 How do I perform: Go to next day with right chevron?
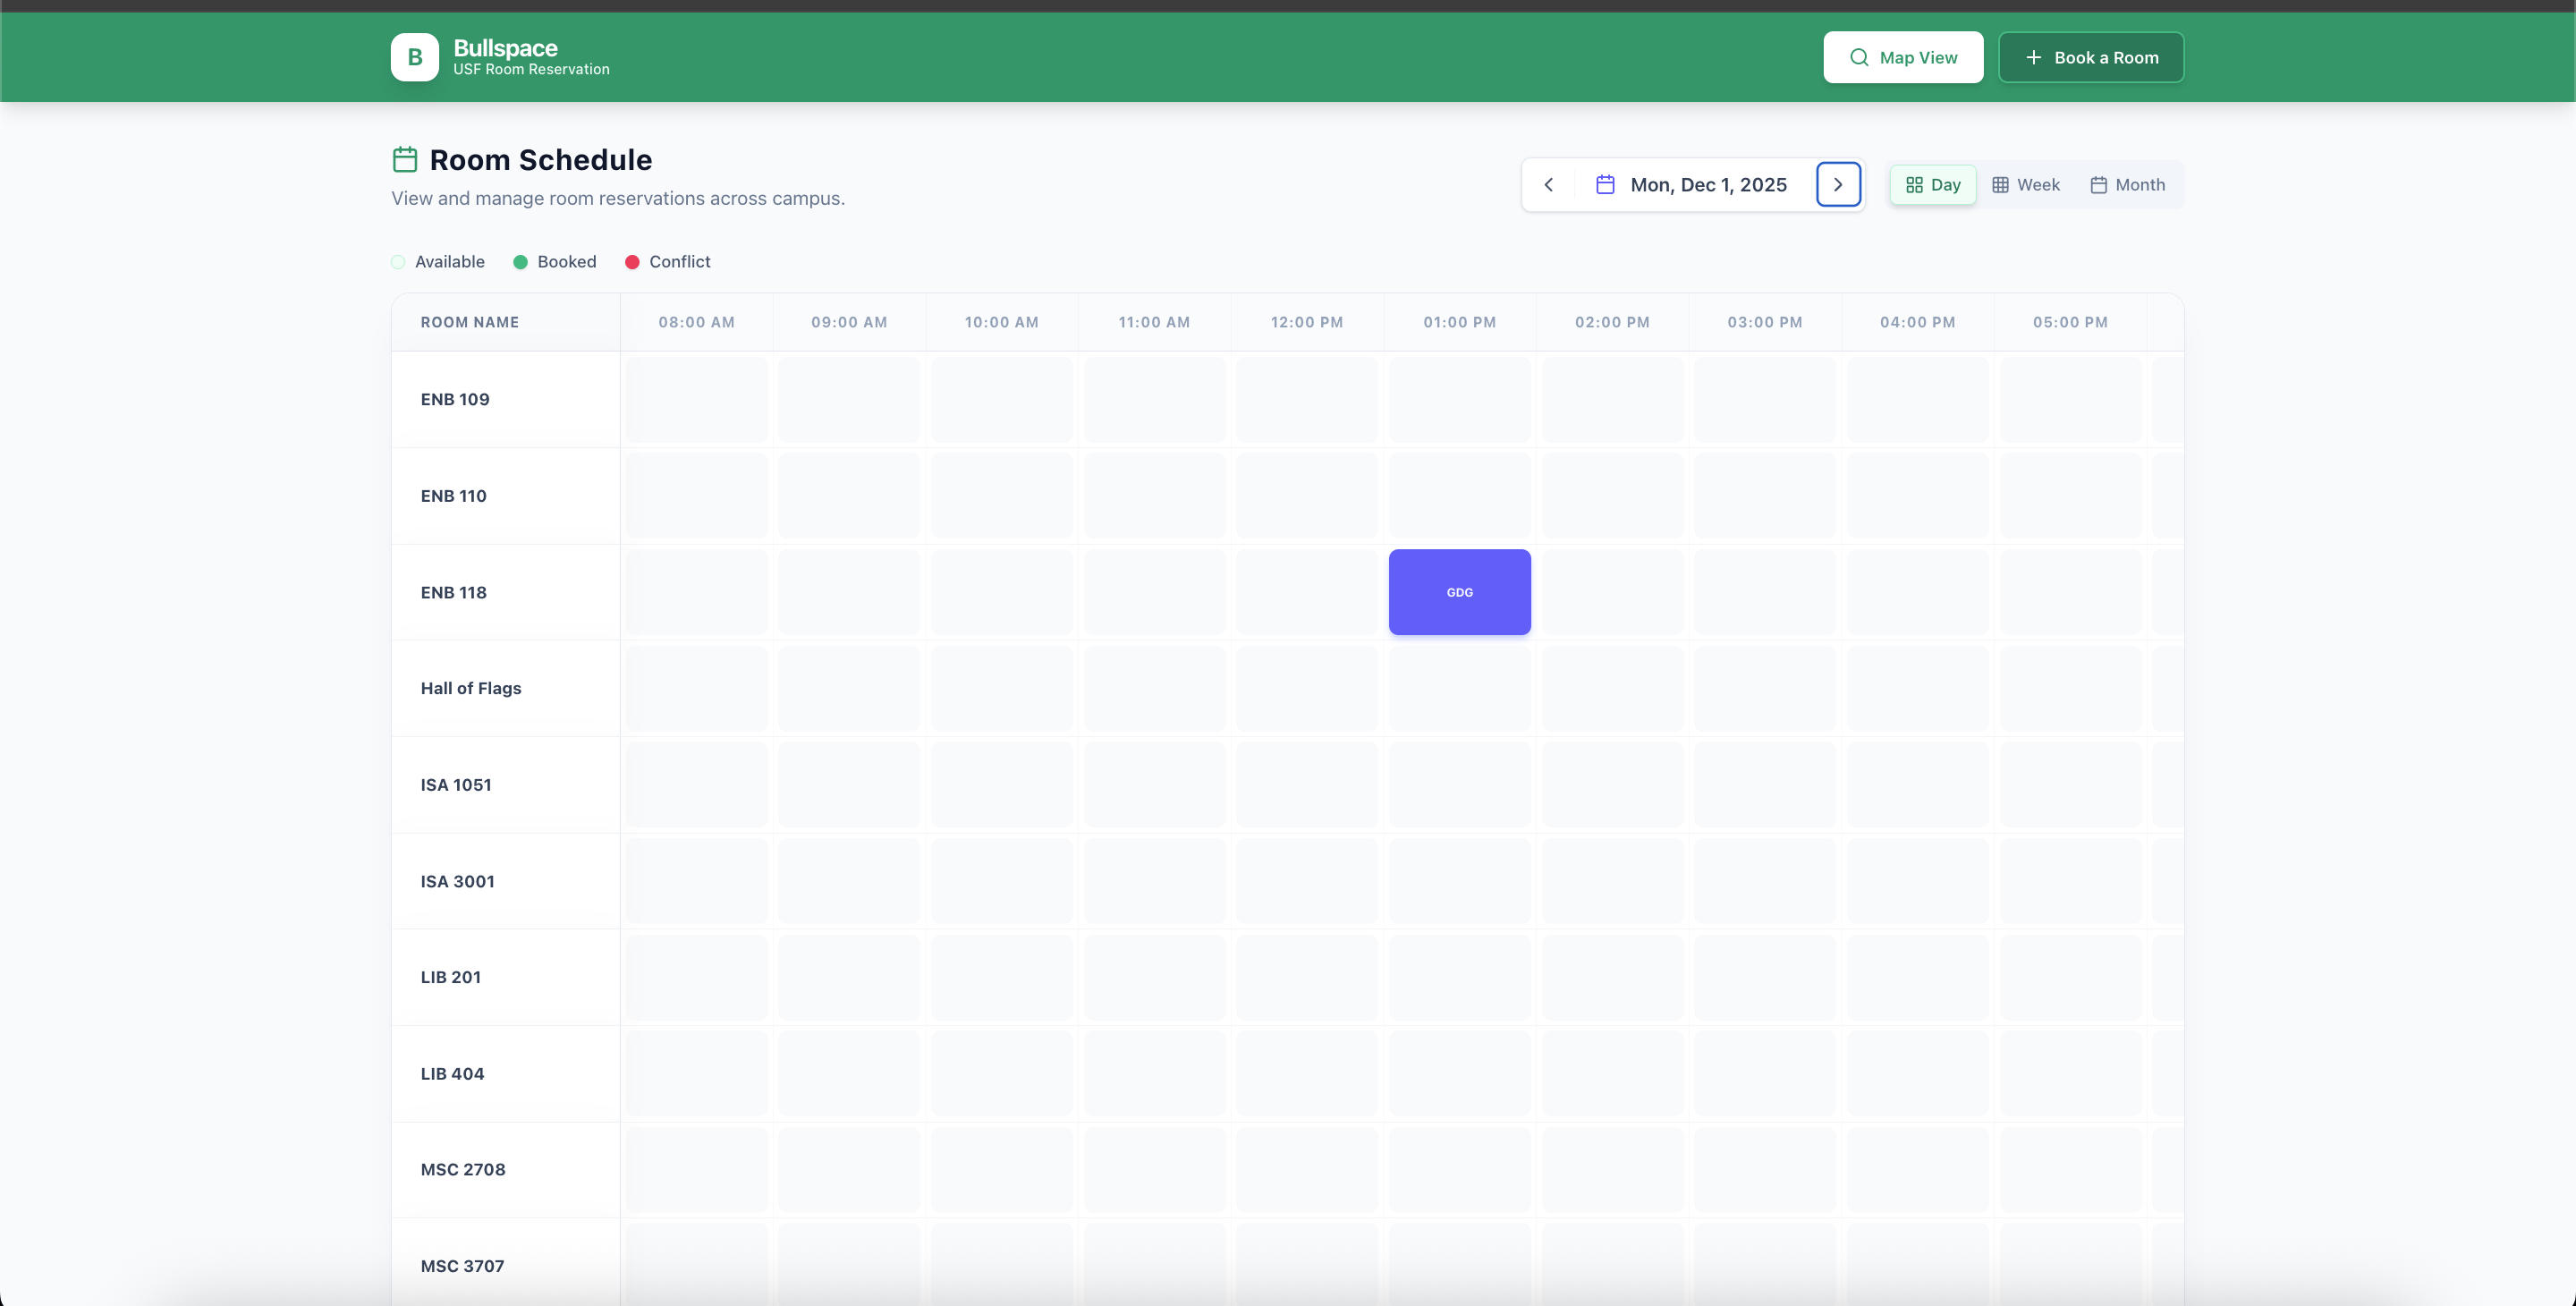pos(1837,184)
